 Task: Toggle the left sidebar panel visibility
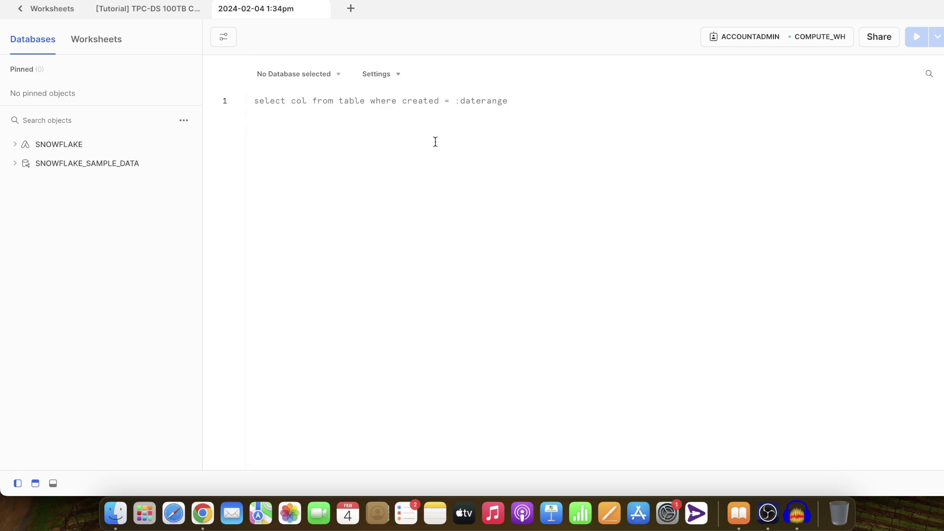pos(18,483)
